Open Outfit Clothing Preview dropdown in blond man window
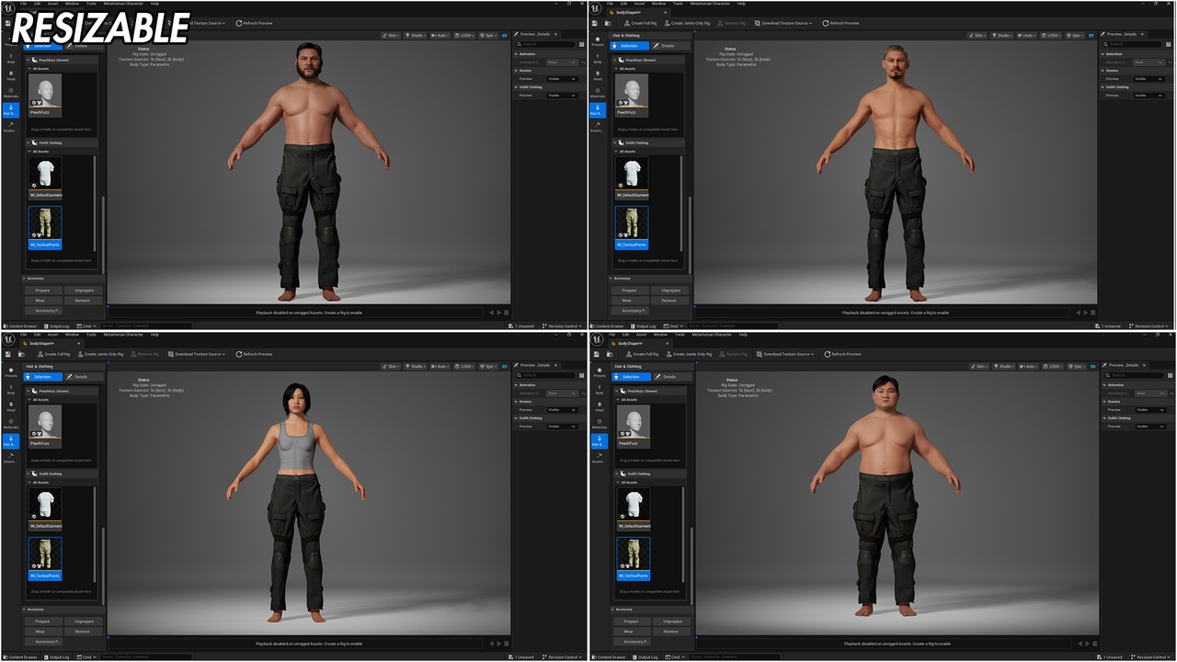Image resolution: width=1177 pixels, height=662 pixels. point(1149,96)
